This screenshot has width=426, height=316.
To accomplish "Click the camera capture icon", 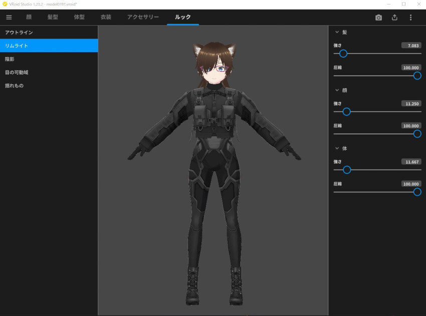I will pyautogui.click(x=378, y=18).
